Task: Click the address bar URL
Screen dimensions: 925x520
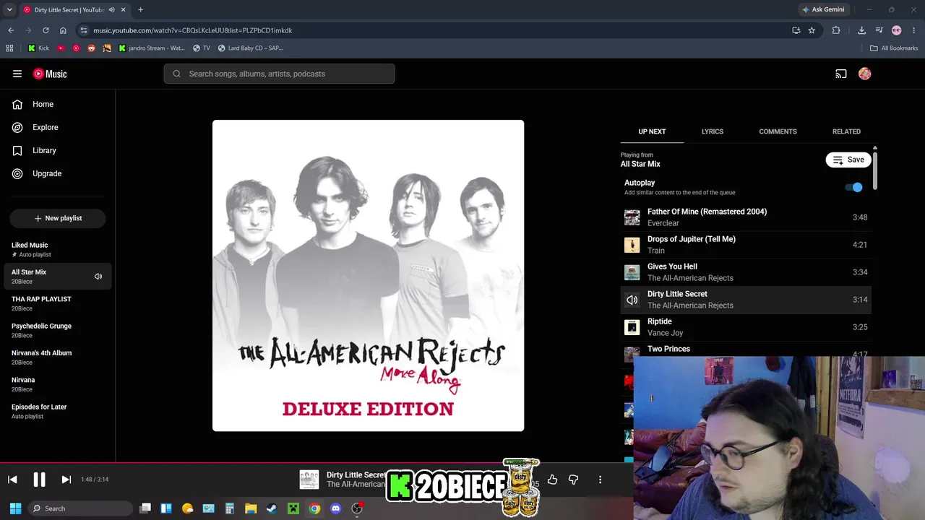Action: (193, 30)
